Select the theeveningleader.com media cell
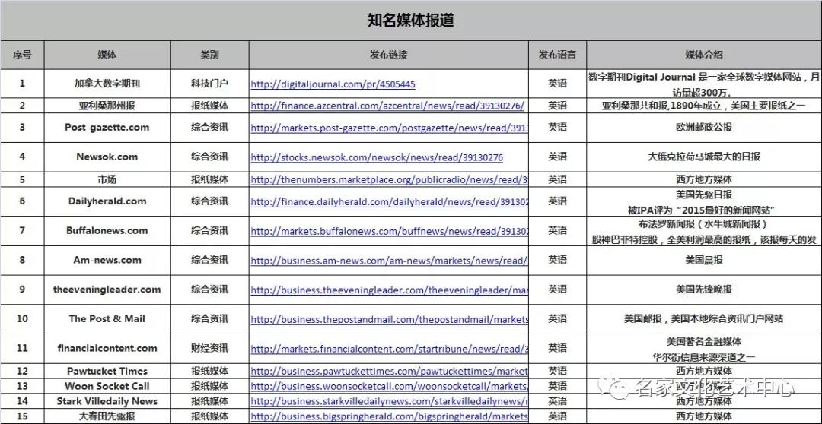Viewport: 822px width, 424px height. 107,289
